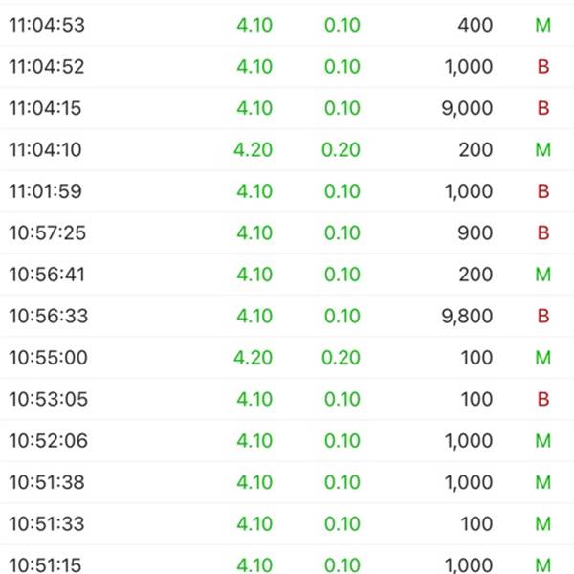Tap the B marker on 11:04:52 row
The width and height of the screenshot is (574, 574).
point(543,67)
